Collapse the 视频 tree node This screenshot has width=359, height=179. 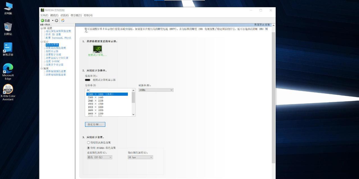click(x=42, y=68)
